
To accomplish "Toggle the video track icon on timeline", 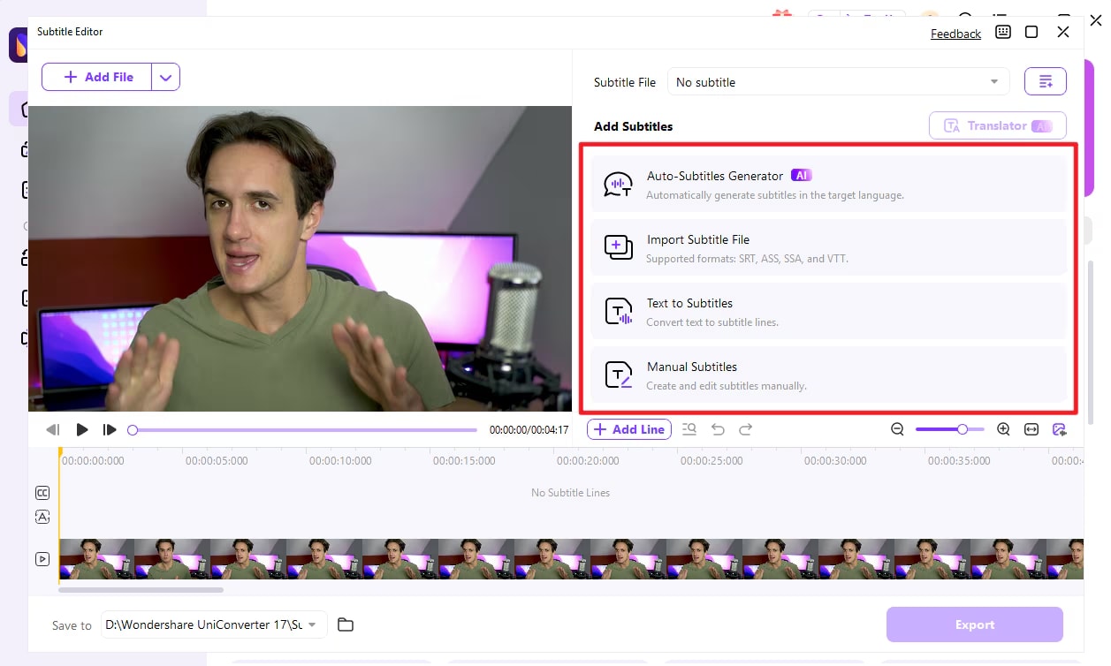I will 42,558.
